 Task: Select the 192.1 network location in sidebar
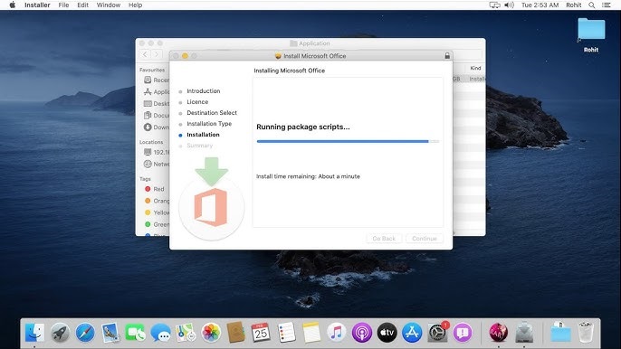[157, 152]
